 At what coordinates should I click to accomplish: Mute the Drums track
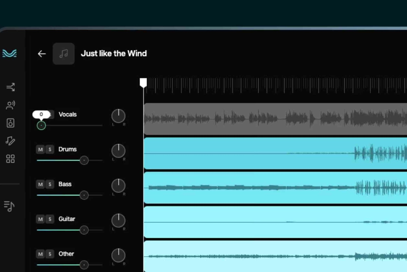click(x=40, y=149)
